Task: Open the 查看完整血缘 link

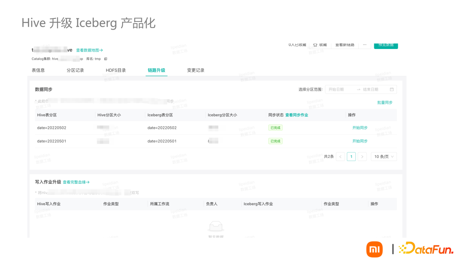Action: pyautogui.click(x=76, y=182)
